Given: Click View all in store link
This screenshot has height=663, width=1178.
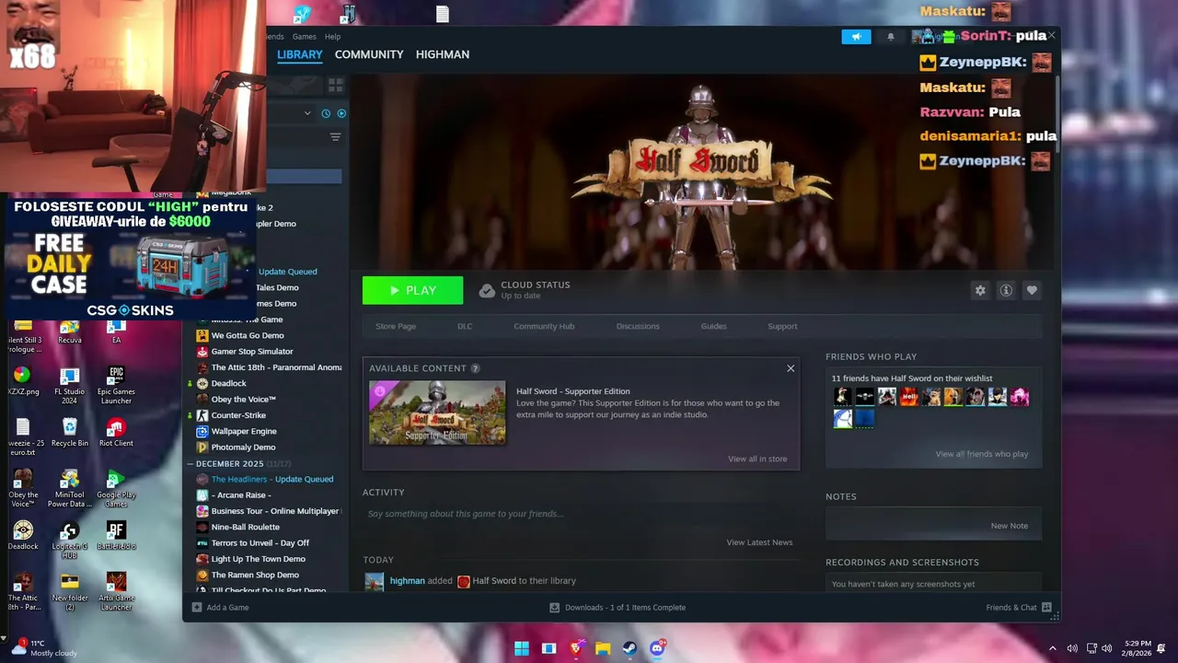Looking at the screenshot, I should tap(757, 459).
